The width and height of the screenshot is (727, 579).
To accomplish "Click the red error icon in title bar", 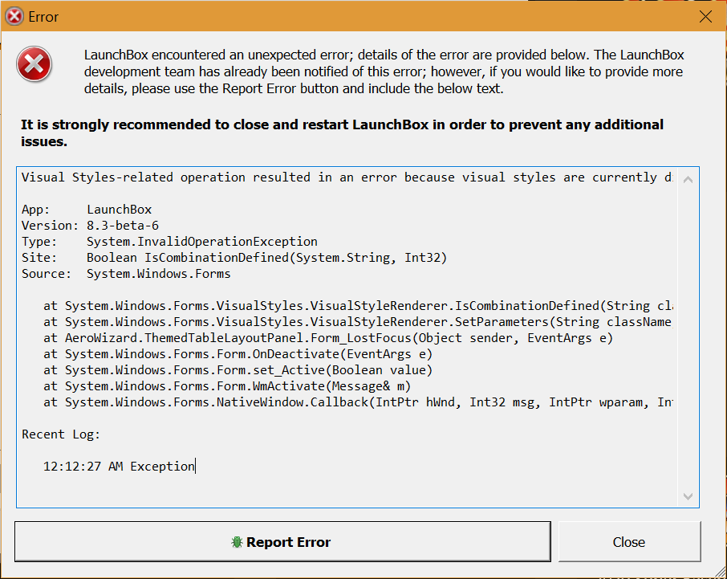I will 14,17.
